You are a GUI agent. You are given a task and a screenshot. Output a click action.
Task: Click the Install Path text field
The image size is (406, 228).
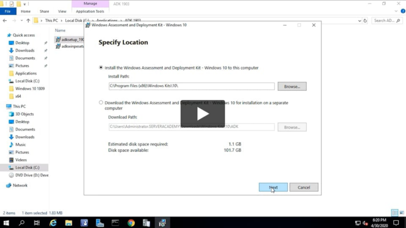coord(191,87)
